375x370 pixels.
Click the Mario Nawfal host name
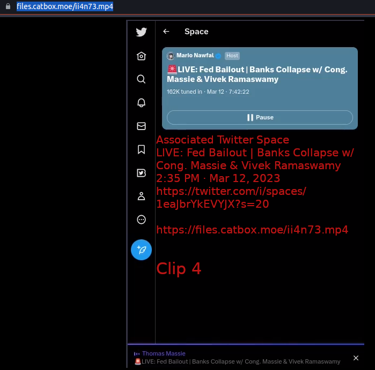tap(195, 55)
